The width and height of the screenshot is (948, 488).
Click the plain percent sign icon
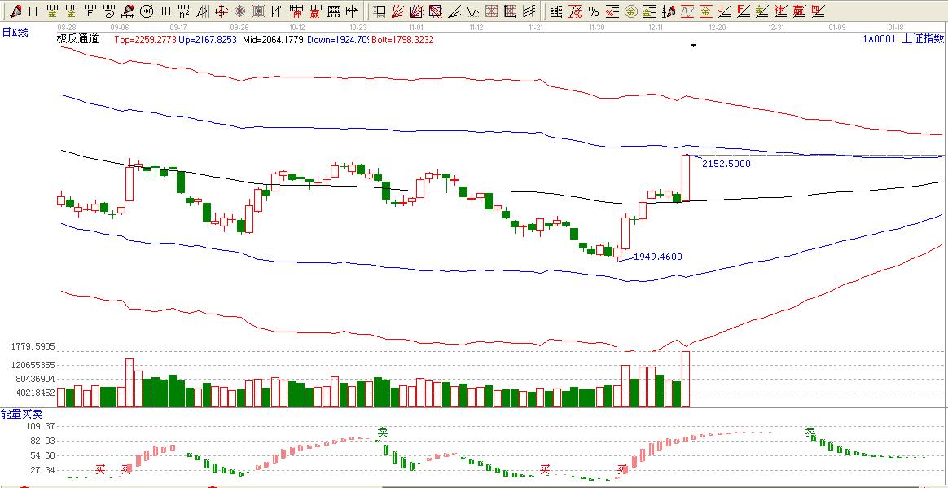click(x=594, y=11)
